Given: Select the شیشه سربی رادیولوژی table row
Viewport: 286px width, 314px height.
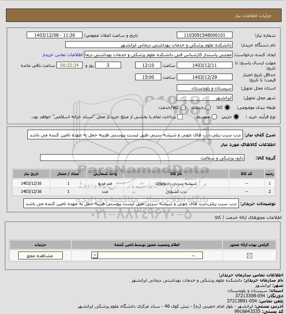Looking at the screenshot, I should (x=144, y=183).
